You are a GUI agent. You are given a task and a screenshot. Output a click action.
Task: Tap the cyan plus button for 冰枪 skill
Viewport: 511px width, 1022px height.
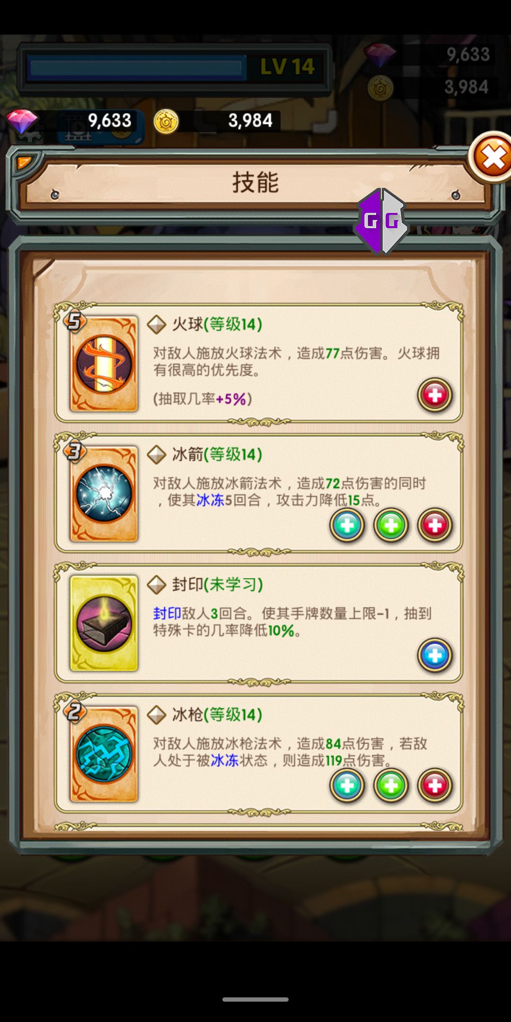[x=347, y=785]
